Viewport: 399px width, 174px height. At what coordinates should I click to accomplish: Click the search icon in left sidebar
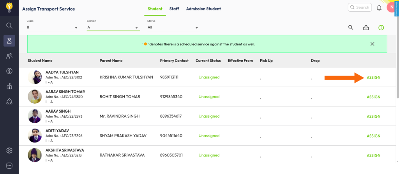(9, 26)
